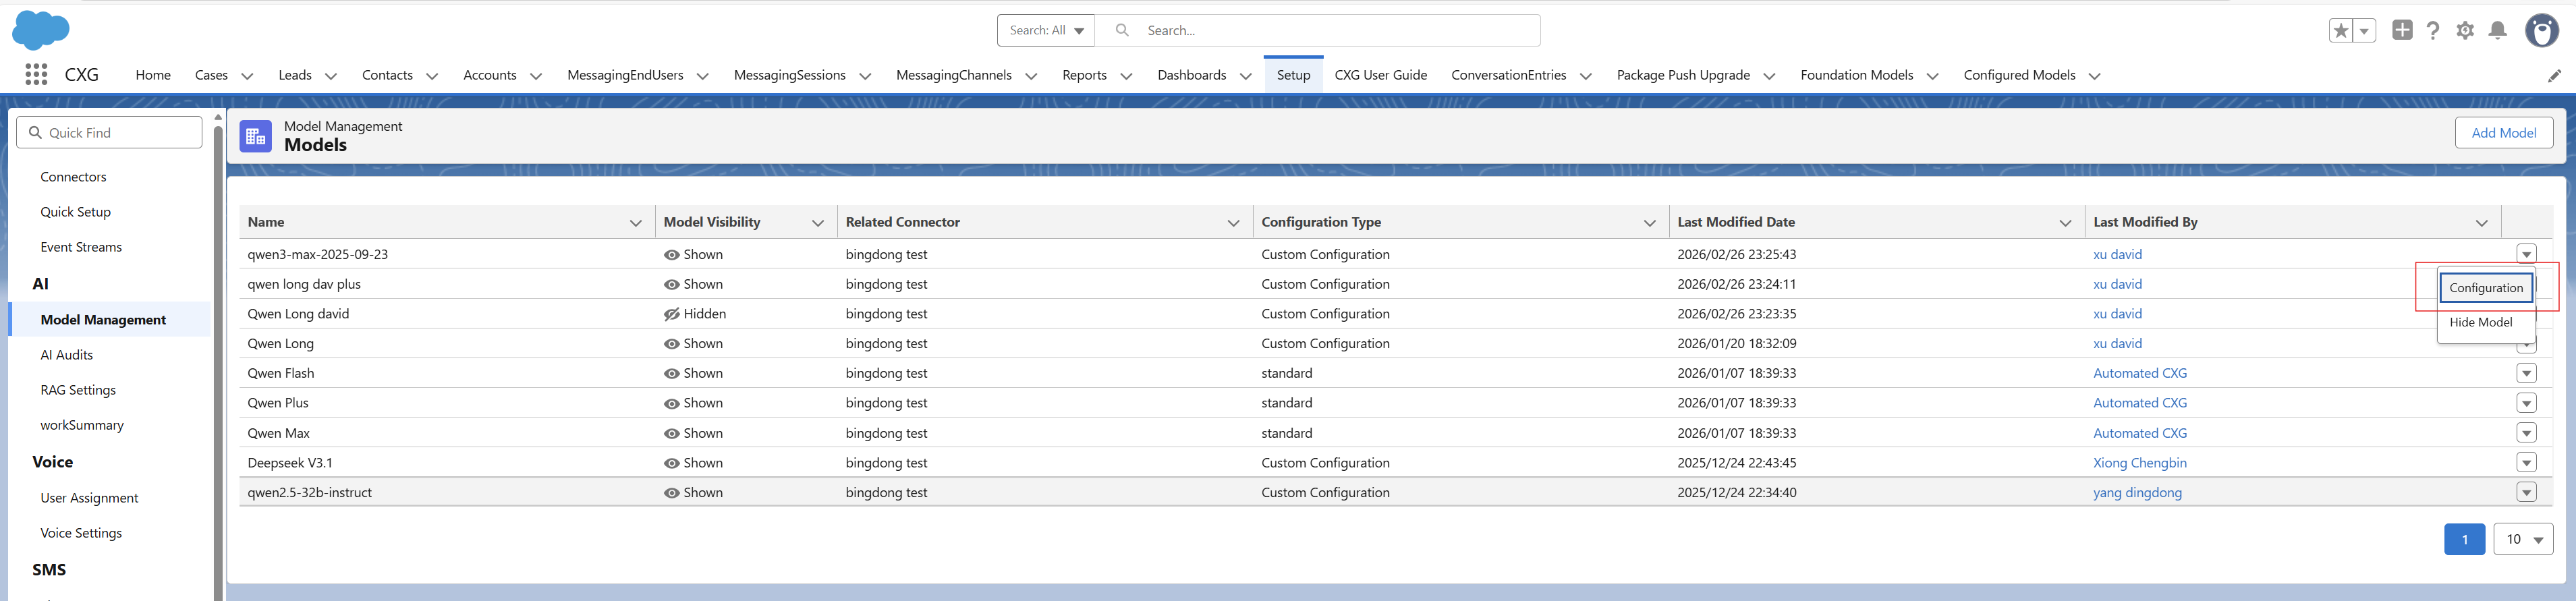This screenshot has width=2576, height=601.
Task: Open AI Audits in the sidebar
Action: pyautogui.click(x=66, y=355)
